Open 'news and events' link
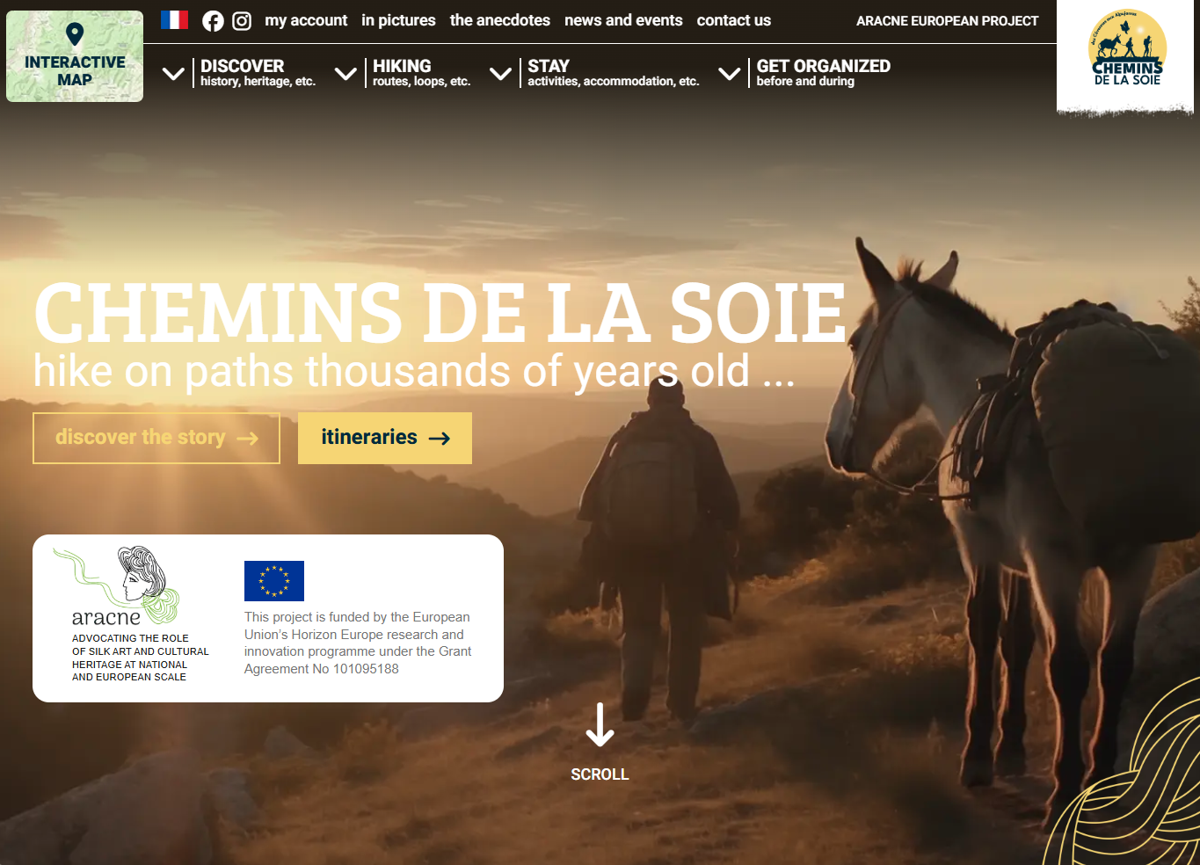 click(x=623, y=20)
